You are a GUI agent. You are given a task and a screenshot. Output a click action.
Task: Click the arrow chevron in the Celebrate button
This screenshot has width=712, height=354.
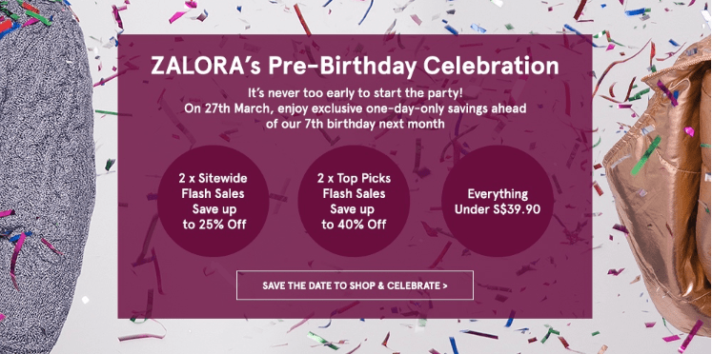(x=444, y=285)
